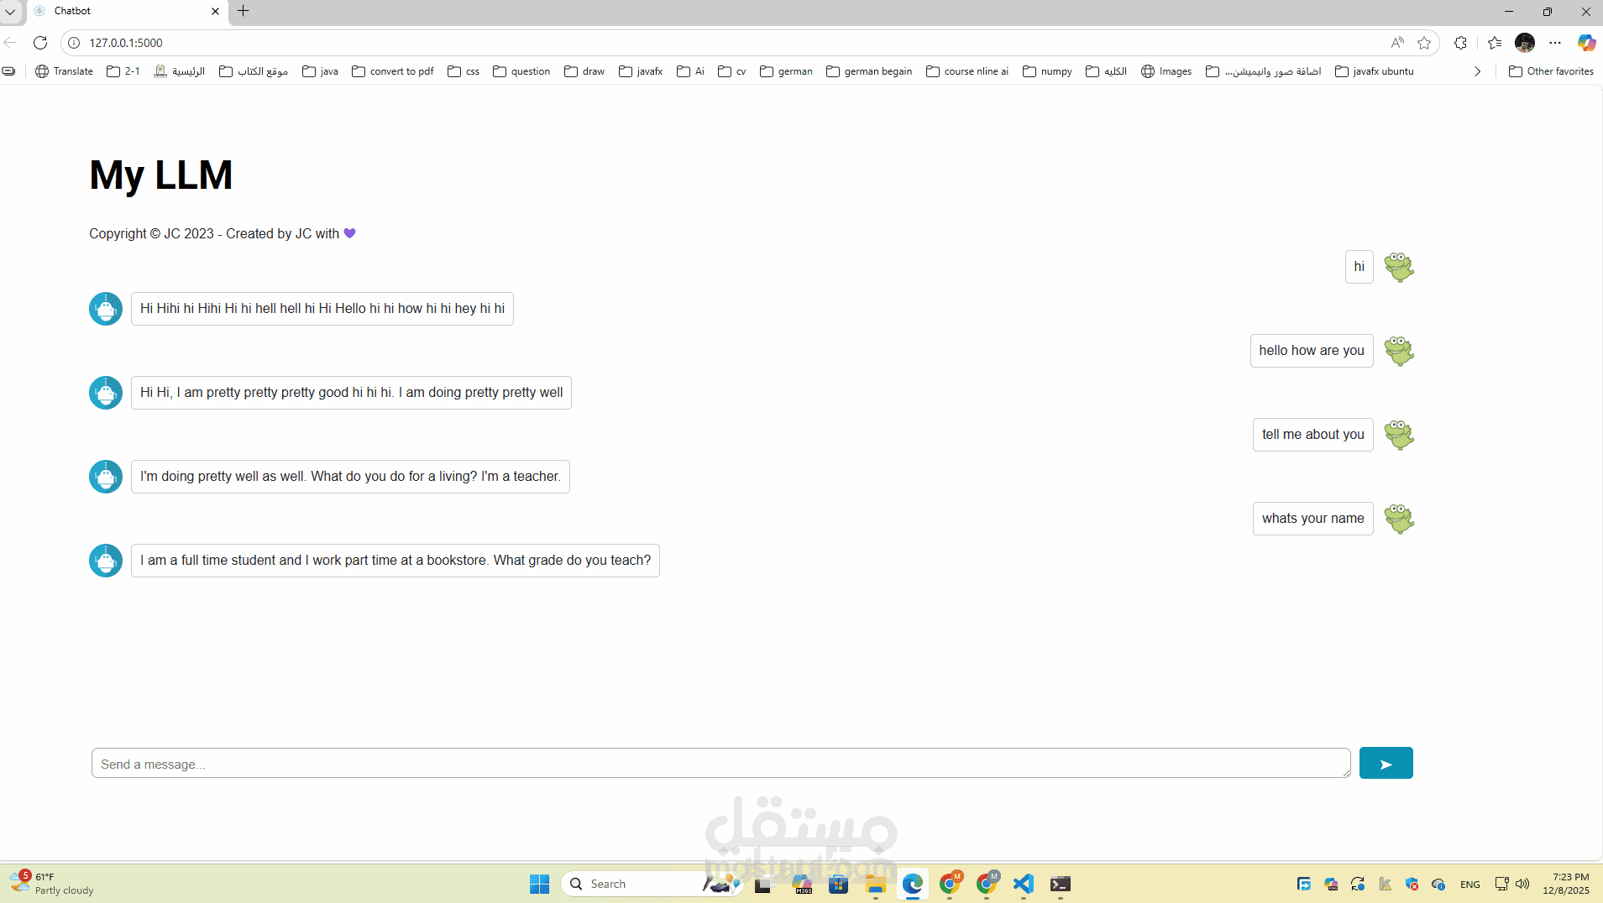This screenshot has width=1603, height=903.
Task: Open the browser profile avatar
Action: pyautogui.click(x=1525, y=43)
